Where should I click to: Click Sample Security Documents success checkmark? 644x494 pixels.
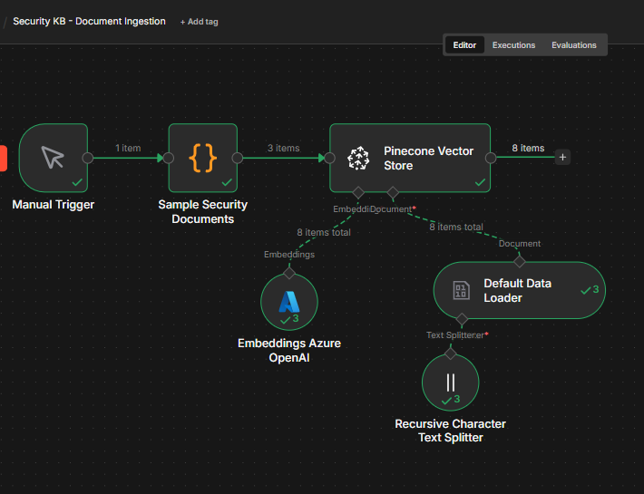(x=227, y=182)
